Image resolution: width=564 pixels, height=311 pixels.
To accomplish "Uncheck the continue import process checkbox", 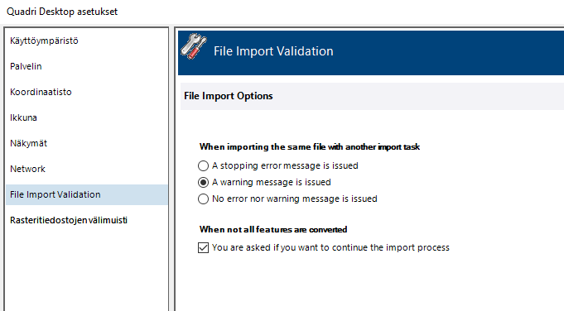I will click(x=203, y=248).
